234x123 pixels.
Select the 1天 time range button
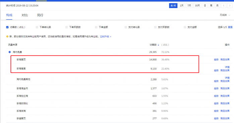click(182, 6)
